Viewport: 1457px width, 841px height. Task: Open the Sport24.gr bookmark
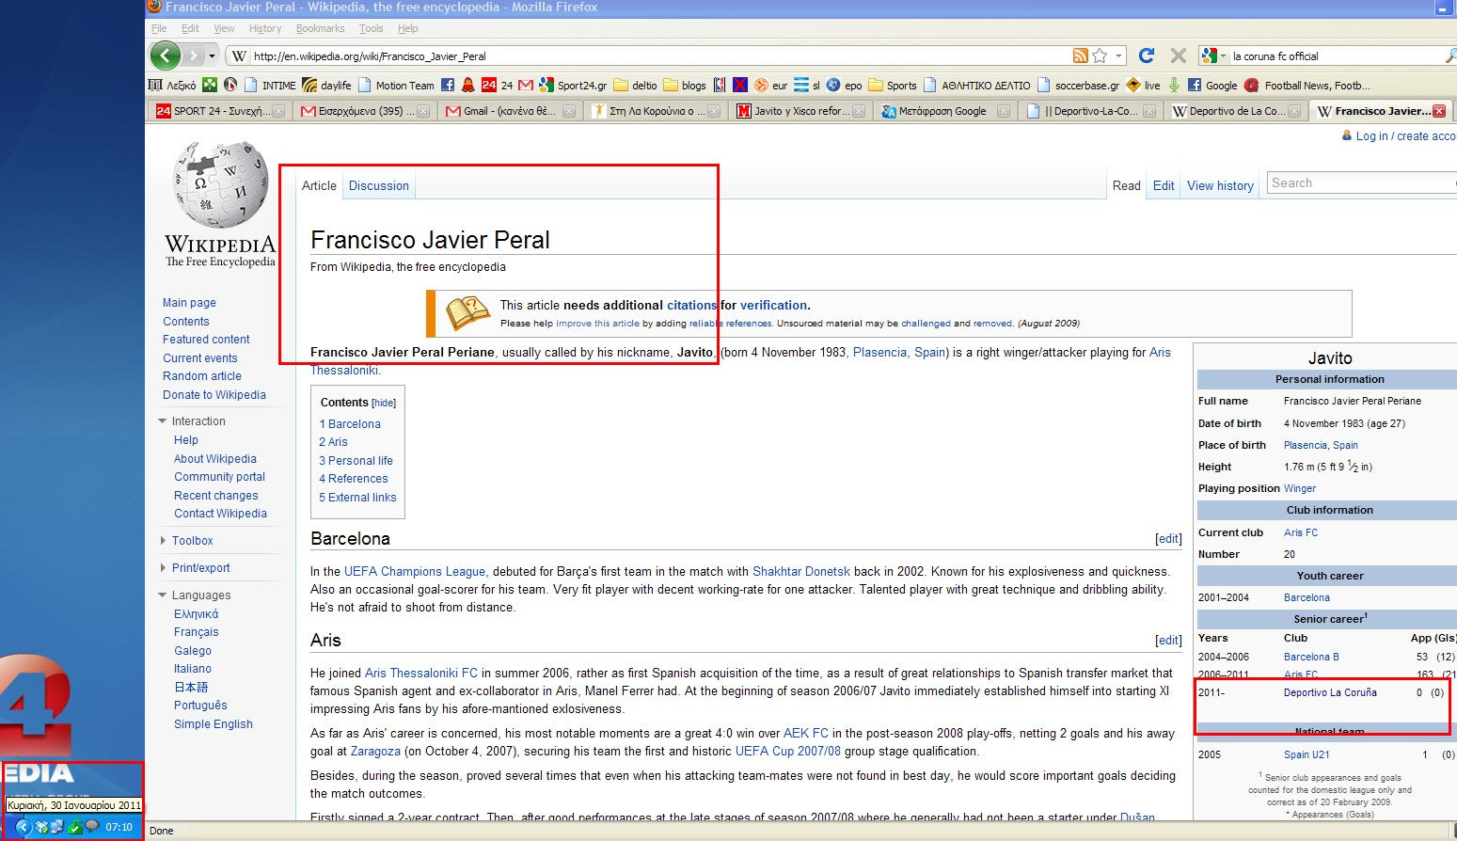click(x=573, y=85)
